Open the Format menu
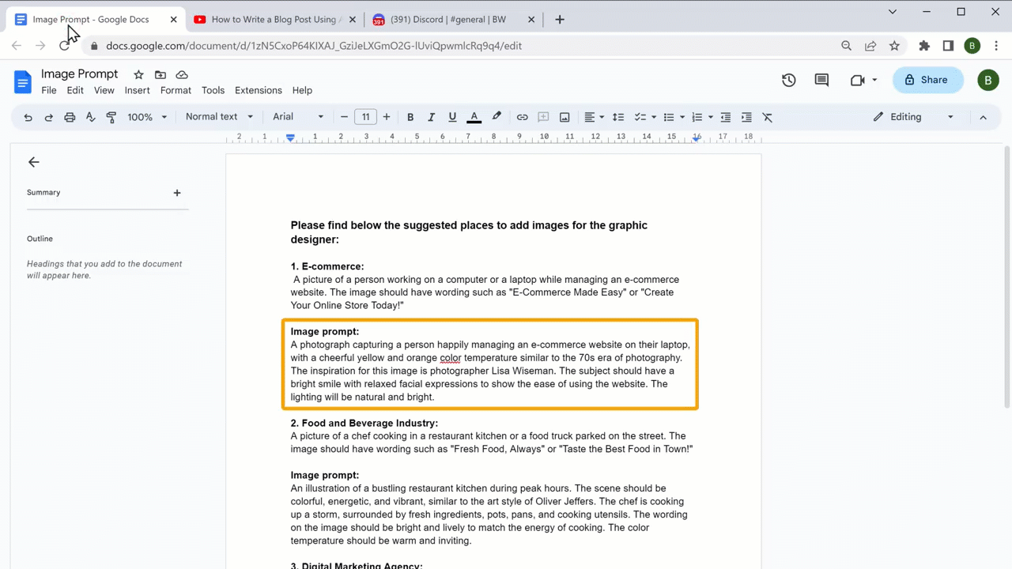 click(x=176, y=90)
